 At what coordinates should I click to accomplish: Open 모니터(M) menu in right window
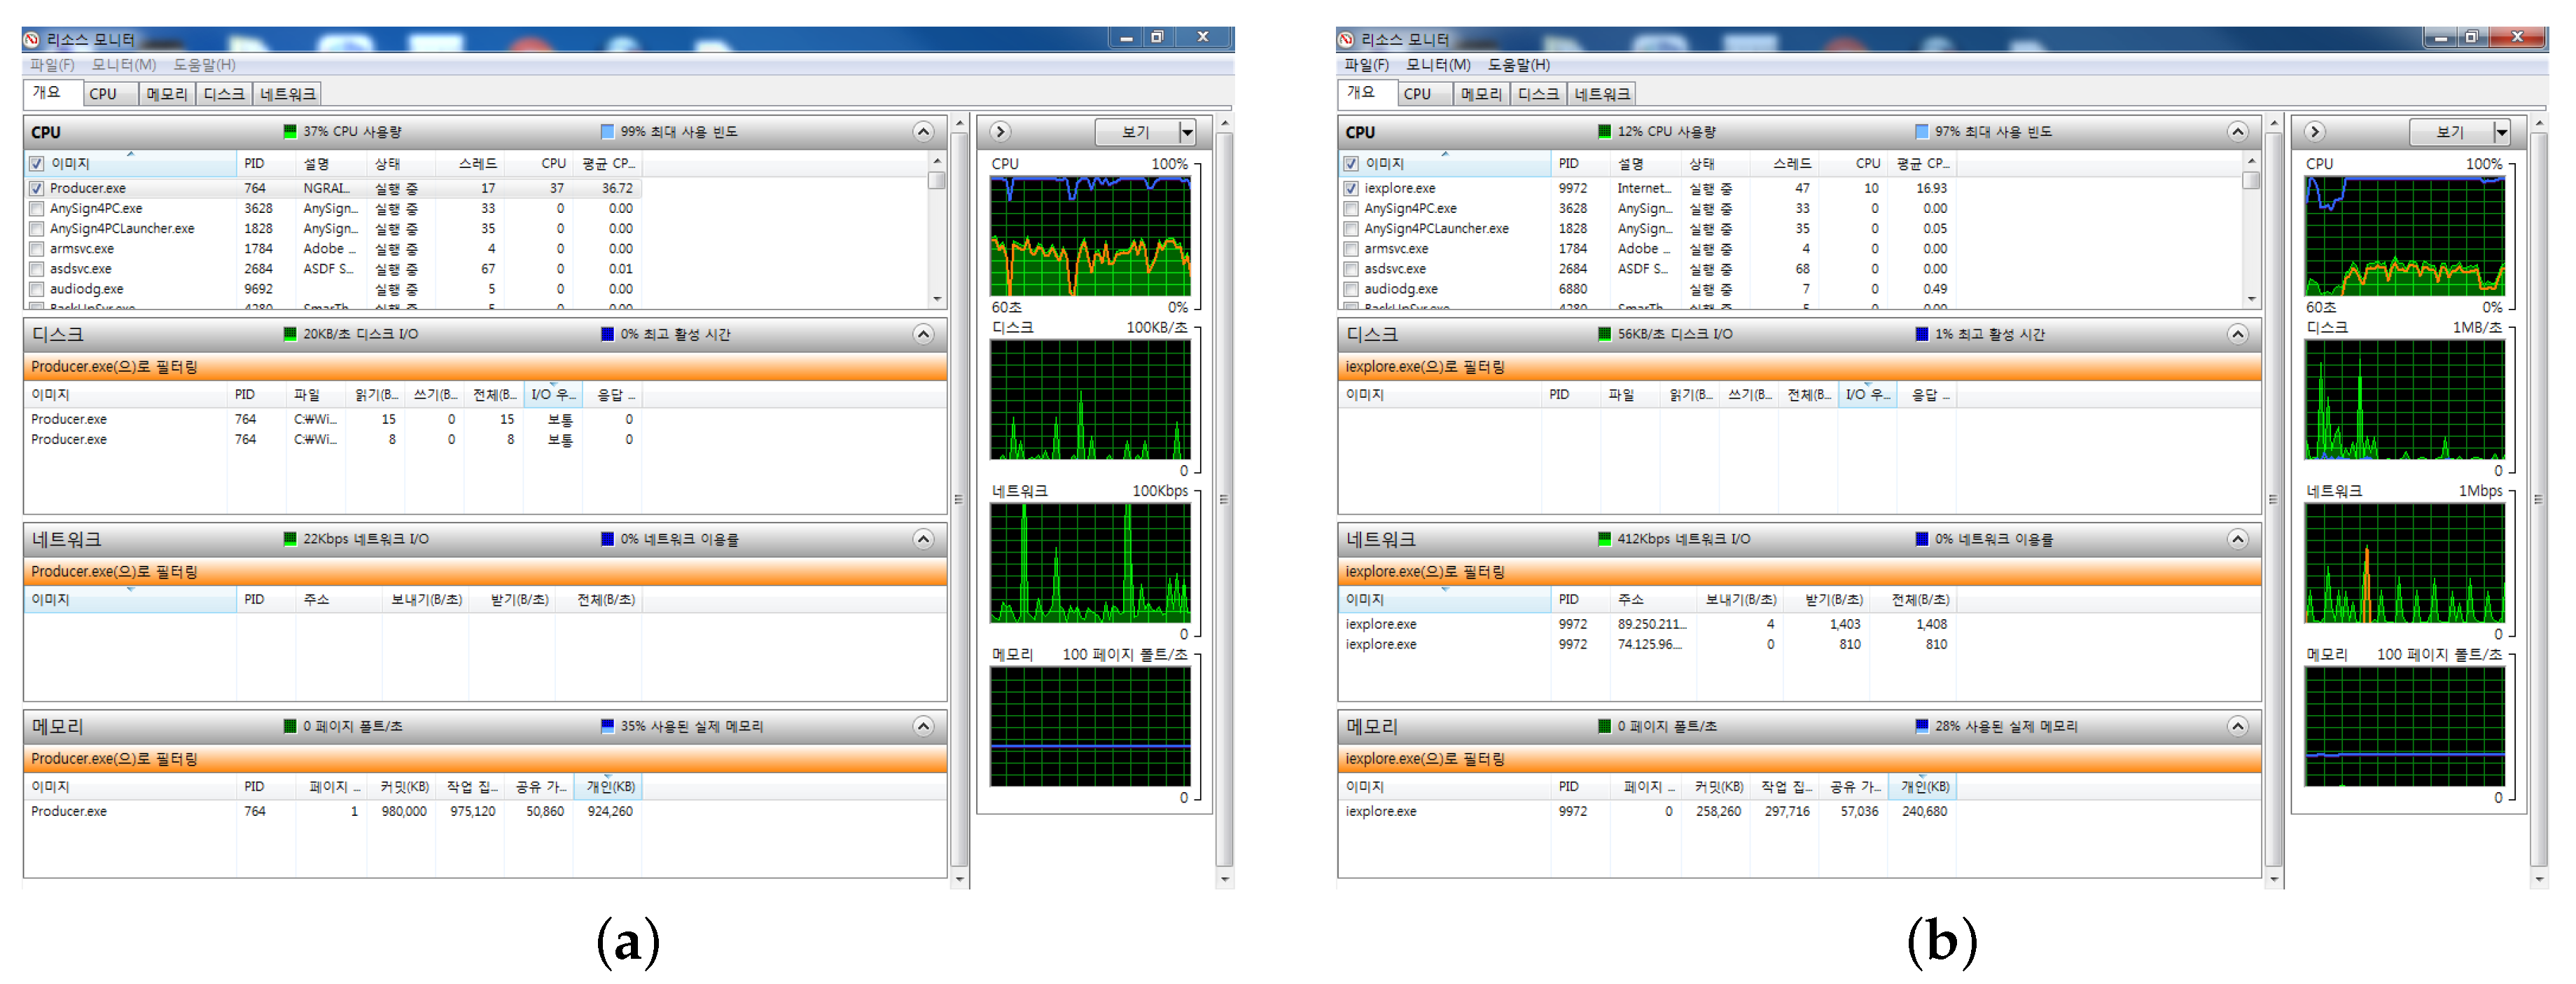click(1437, 65)
